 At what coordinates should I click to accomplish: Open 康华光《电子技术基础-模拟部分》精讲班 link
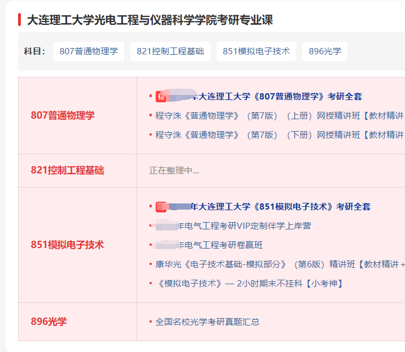click(280, 264)
